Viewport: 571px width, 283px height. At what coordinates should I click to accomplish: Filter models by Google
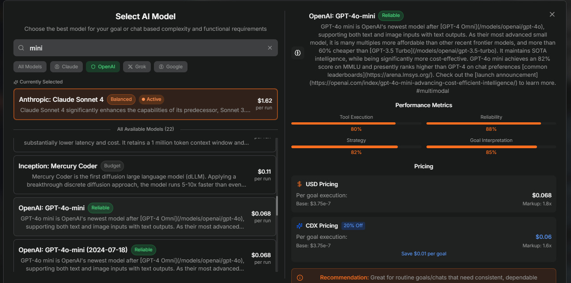click(171, 67)
